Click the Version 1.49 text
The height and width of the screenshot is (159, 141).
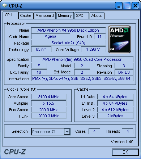[122, 142]
